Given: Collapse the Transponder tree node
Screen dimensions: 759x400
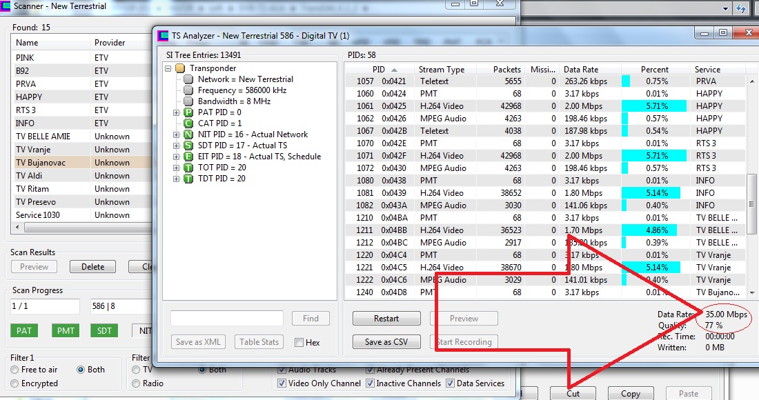Looking at the screenshot, I should 168,69.
